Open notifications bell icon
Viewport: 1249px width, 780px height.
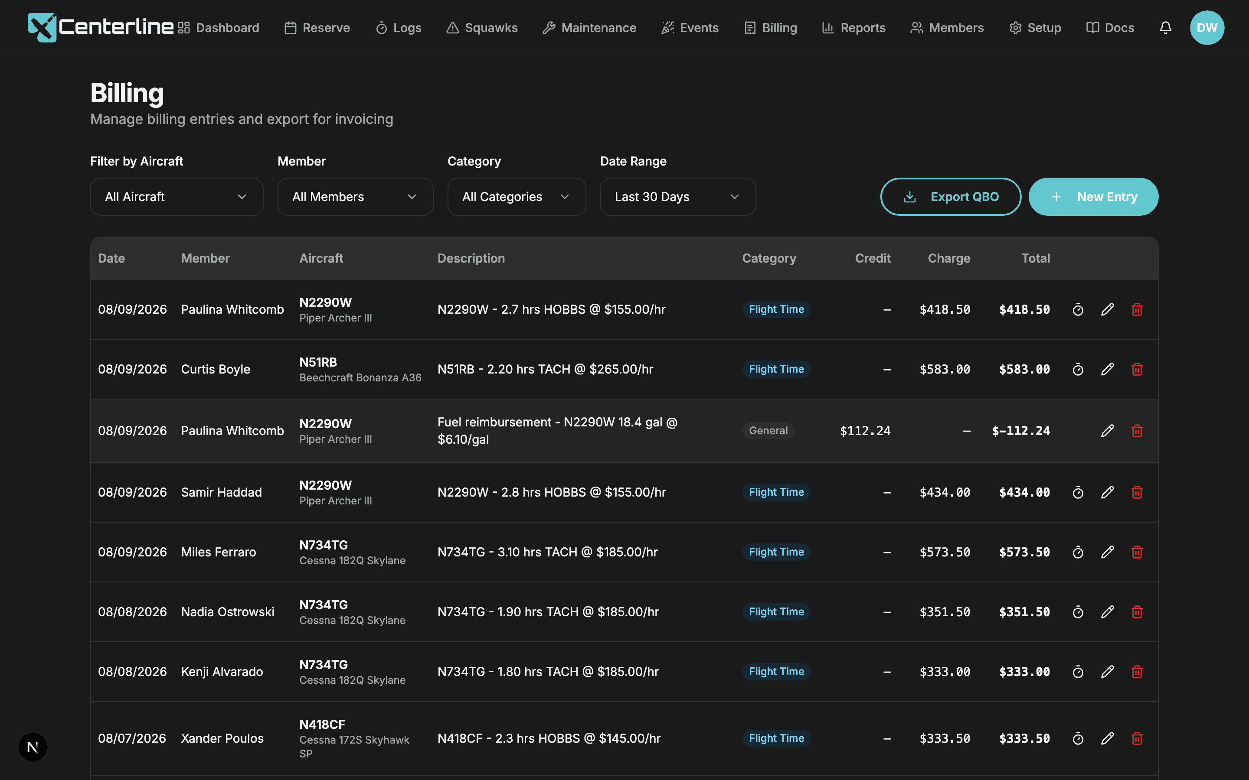[1165, 28]
